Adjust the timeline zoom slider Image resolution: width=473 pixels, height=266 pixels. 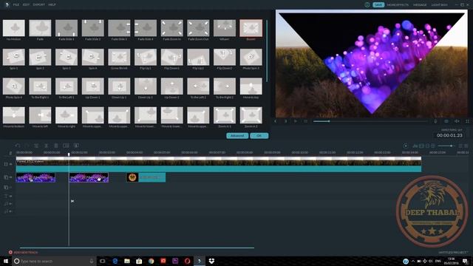(447, 146)
